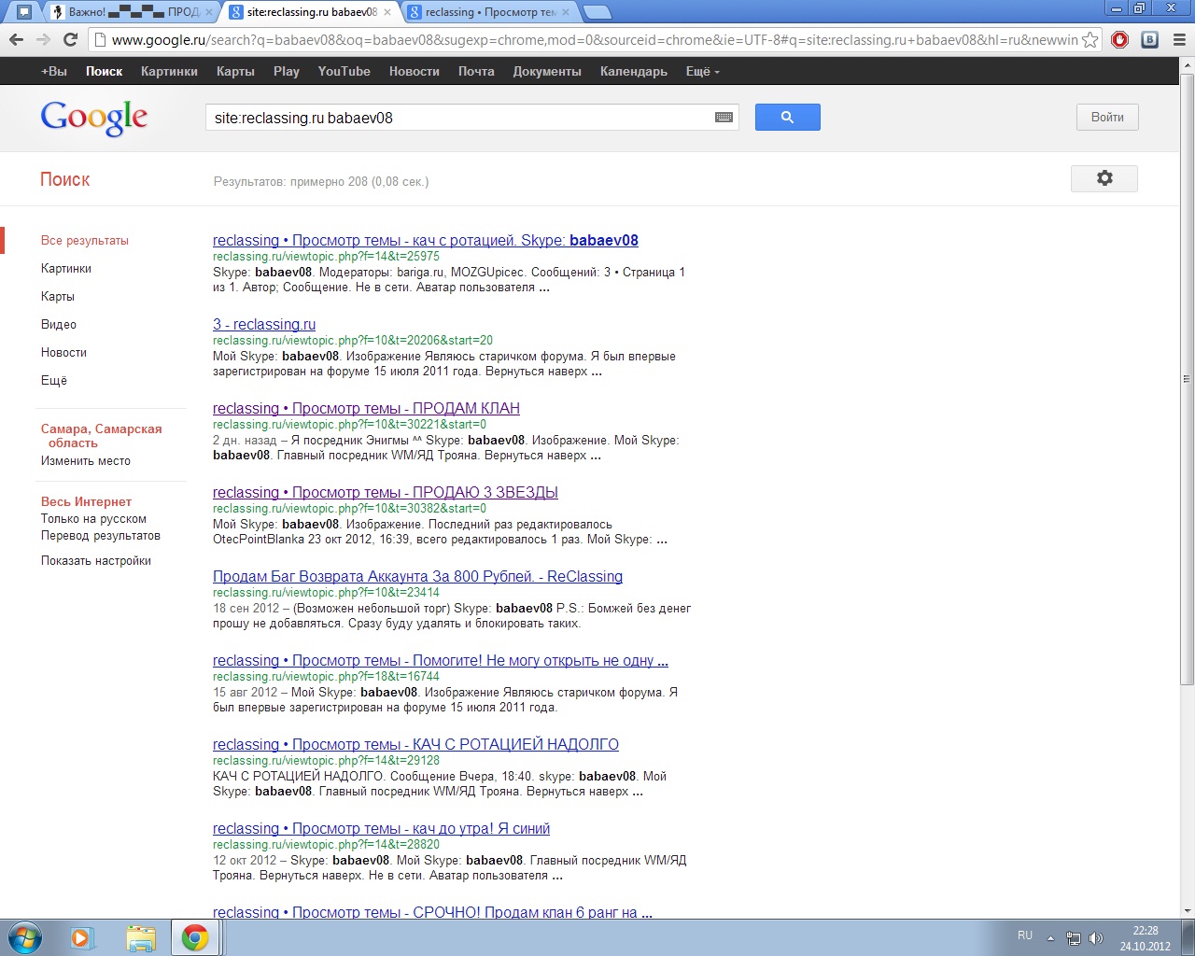Open the search settings gear icon
1195x956 pixels.
1104,178
